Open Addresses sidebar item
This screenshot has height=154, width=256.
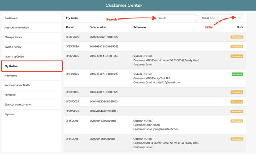32,76
